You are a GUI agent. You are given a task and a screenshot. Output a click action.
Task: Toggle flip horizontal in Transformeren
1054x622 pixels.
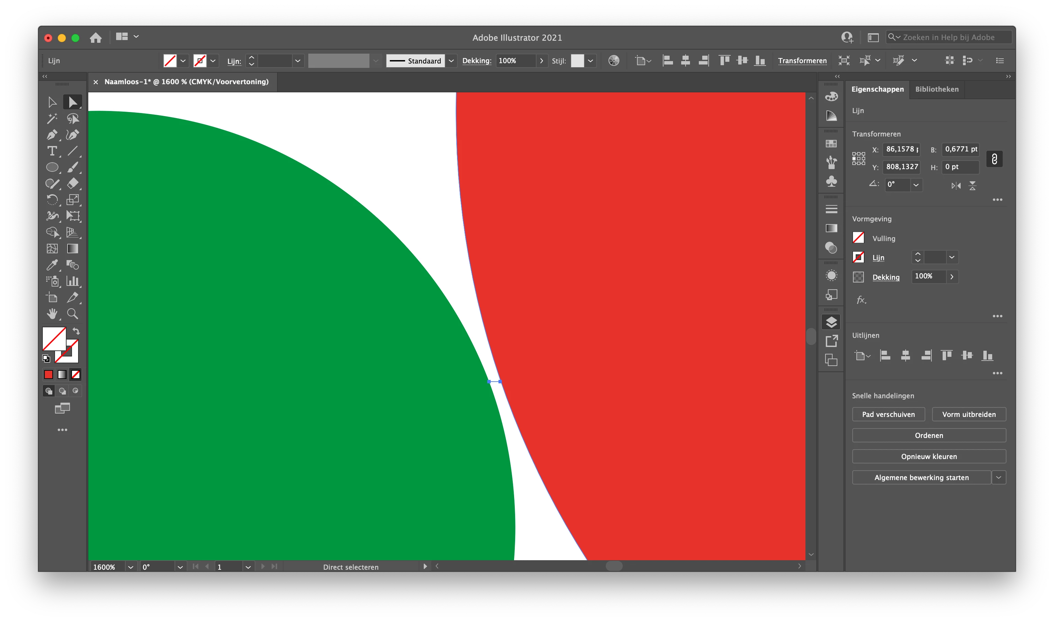(x=956, y=185)
